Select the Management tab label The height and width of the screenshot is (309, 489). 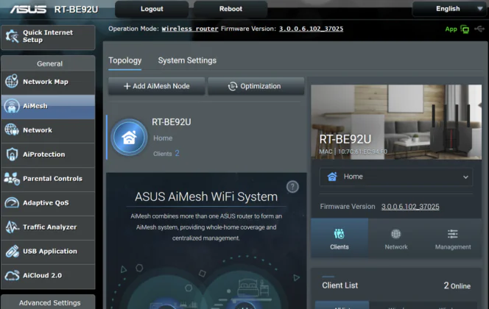click(453, 247)
